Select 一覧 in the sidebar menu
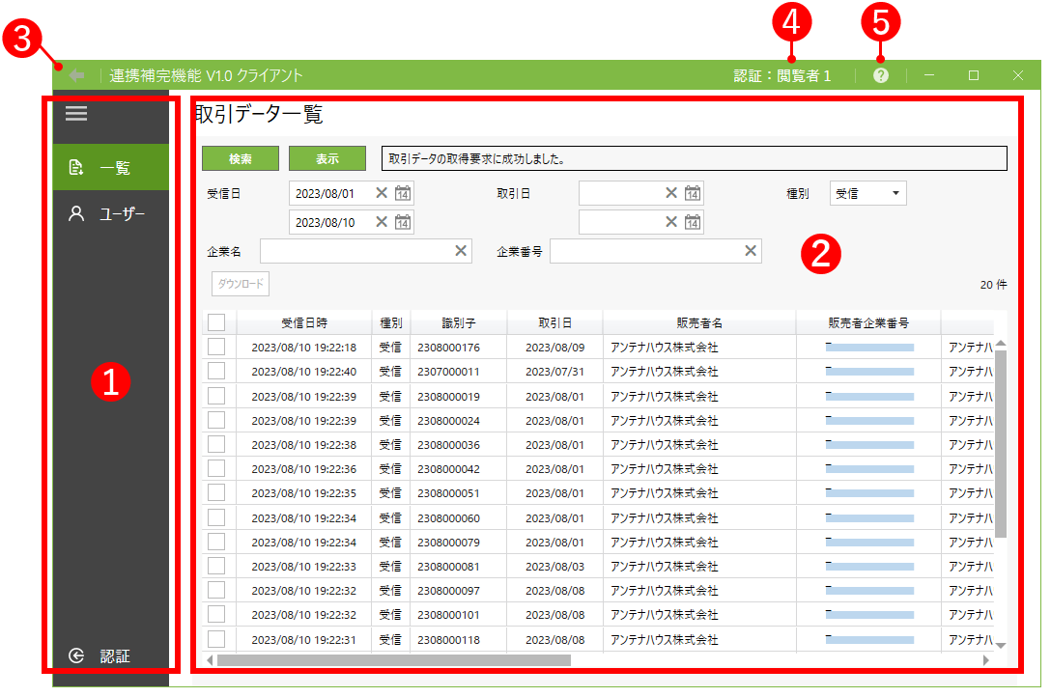 click(x=111, y=168)
